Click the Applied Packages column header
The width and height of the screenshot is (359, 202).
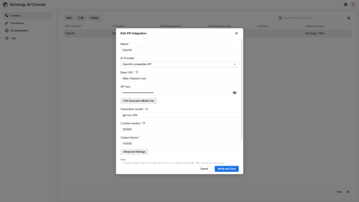click(315, 26)
